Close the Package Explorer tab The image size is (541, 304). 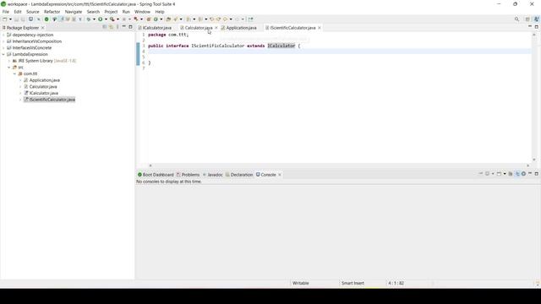click(43, 28)
